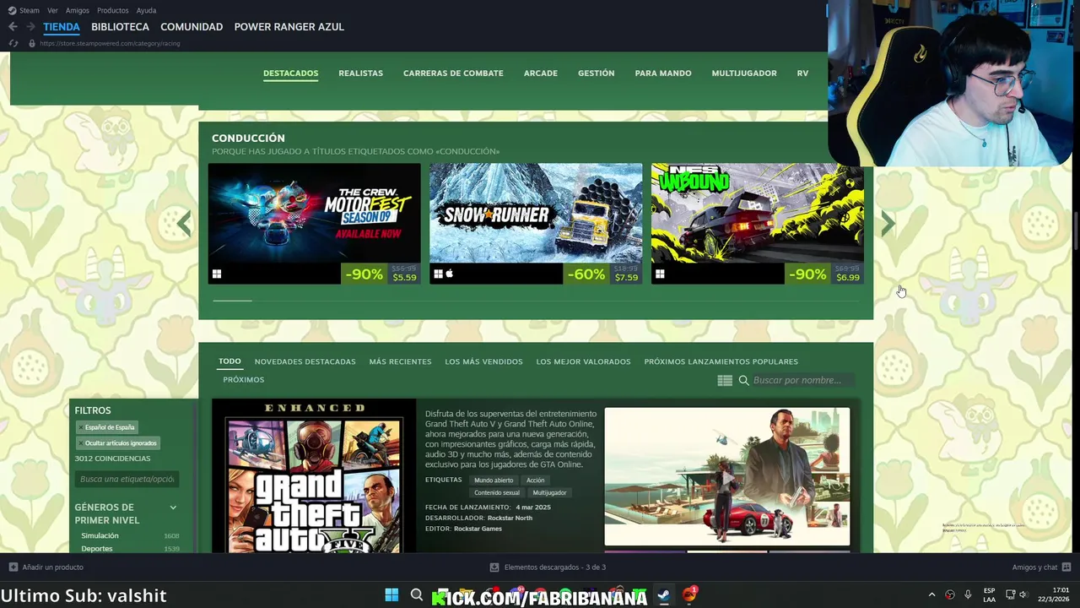This screenshot has height=608, width=1080.
Task: Show hidden system tray icons
Action: 931,595
